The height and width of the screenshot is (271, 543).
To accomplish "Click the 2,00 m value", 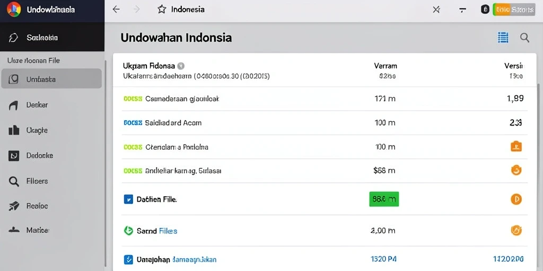I will pos(383,231).
